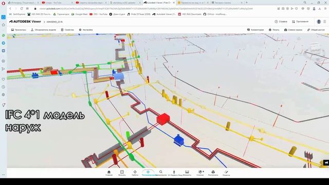Click the three-dots menu at Opera sidebar bottom
The height and width of the screenshot is (185, 329).
[x=4, y=175]
